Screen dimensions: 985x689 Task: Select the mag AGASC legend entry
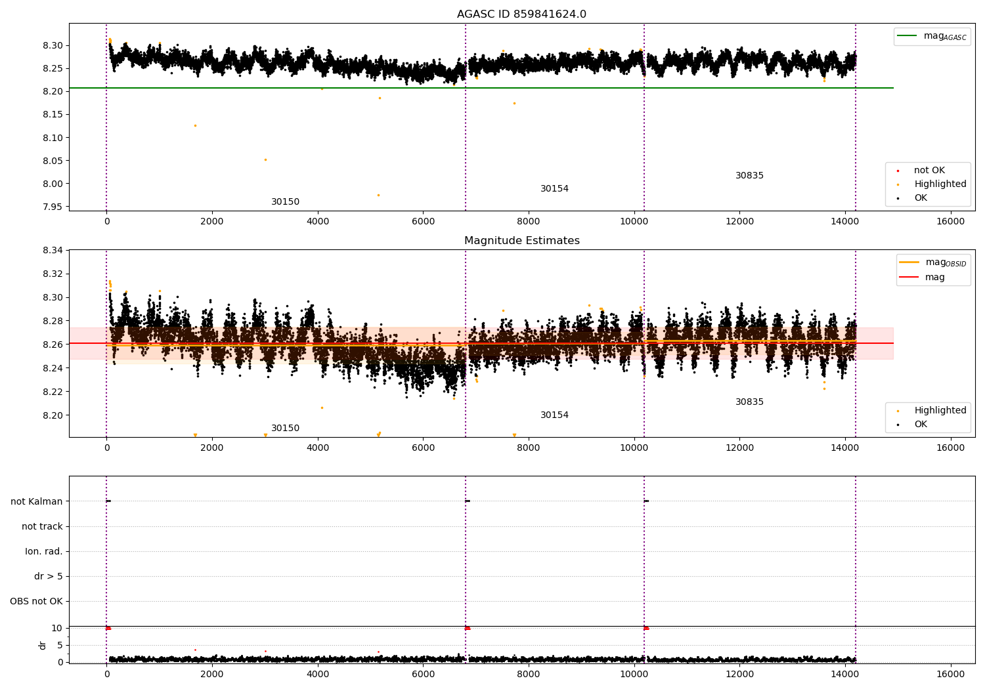[x=932, y=36]
